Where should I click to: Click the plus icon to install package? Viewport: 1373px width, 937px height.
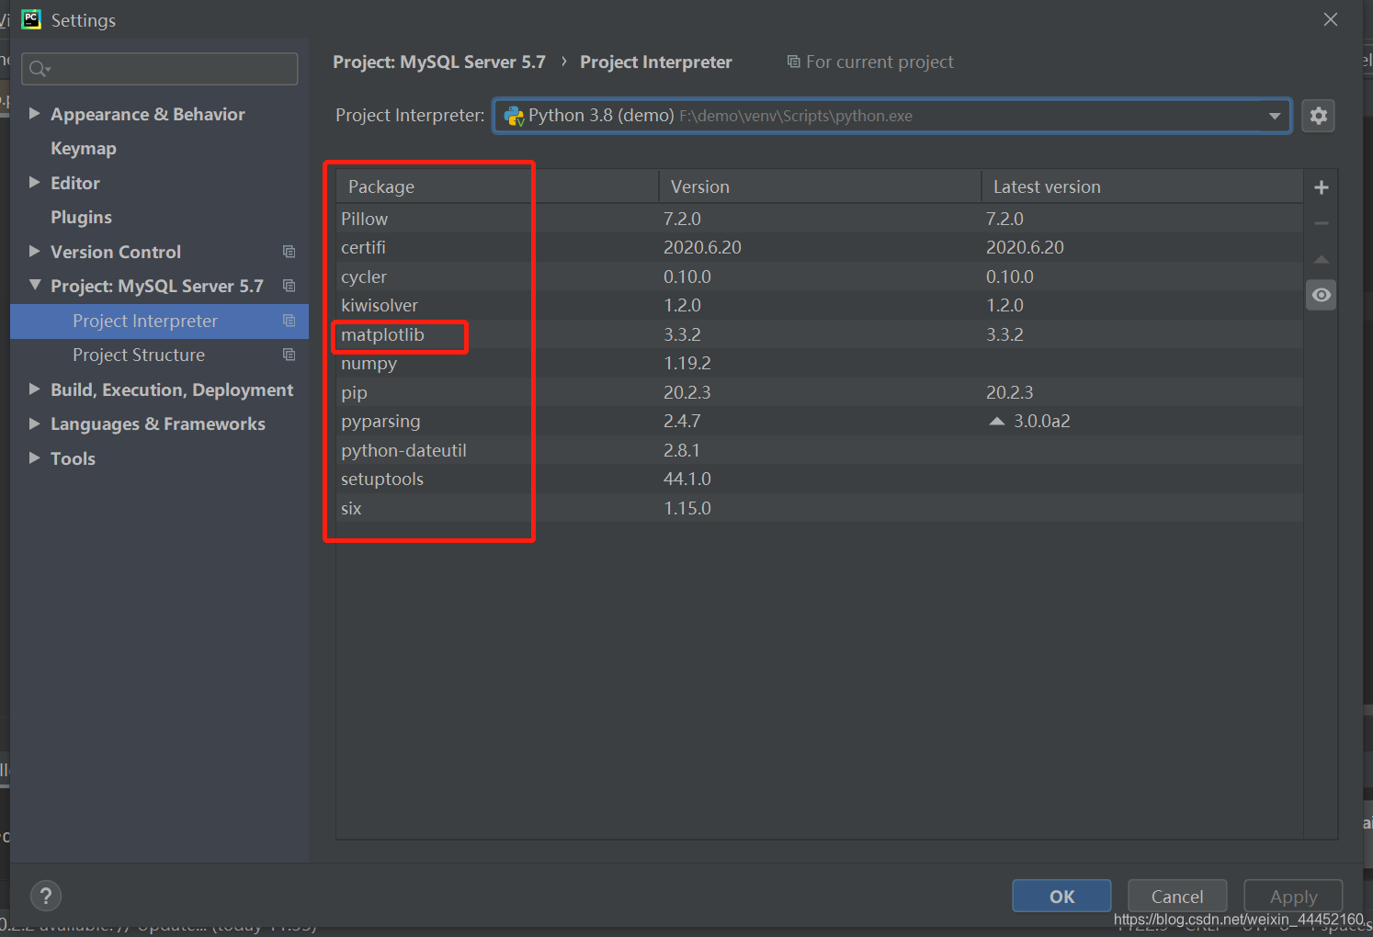click(x=1322, y=187)
